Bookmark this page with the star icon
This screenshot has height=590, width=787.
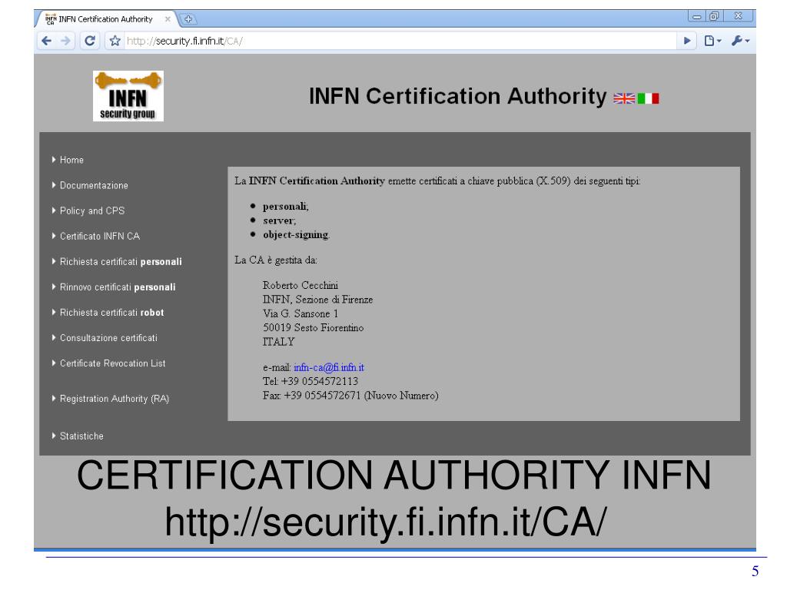click(115, 41)
